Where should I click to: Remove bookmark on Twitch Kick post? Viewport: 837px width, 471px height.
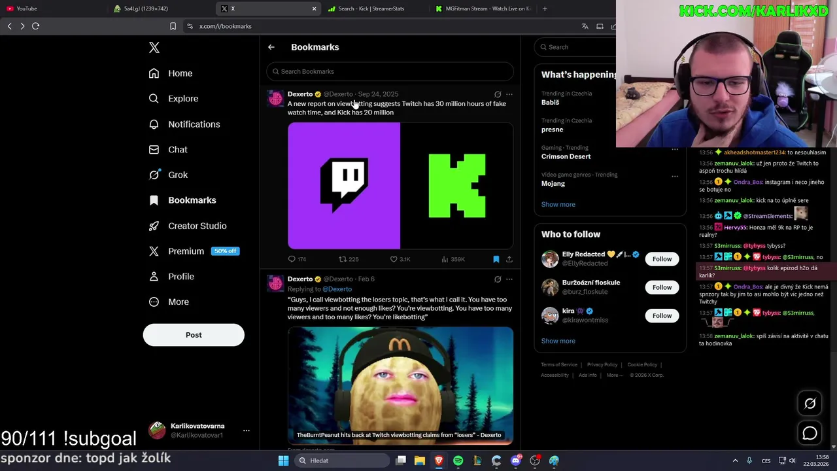click(496, 259)
